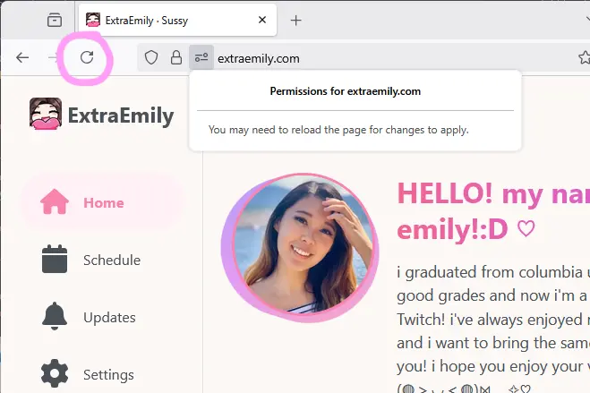Expand the list all tabs chevron
Viewport: 590px width, 393px height.
(x=586, y=19)
